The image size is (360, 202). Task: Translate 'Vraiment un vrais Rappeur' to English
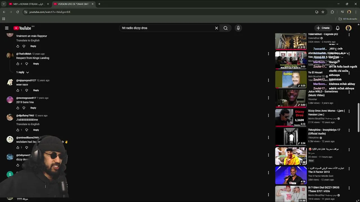[x=28, y=40]
